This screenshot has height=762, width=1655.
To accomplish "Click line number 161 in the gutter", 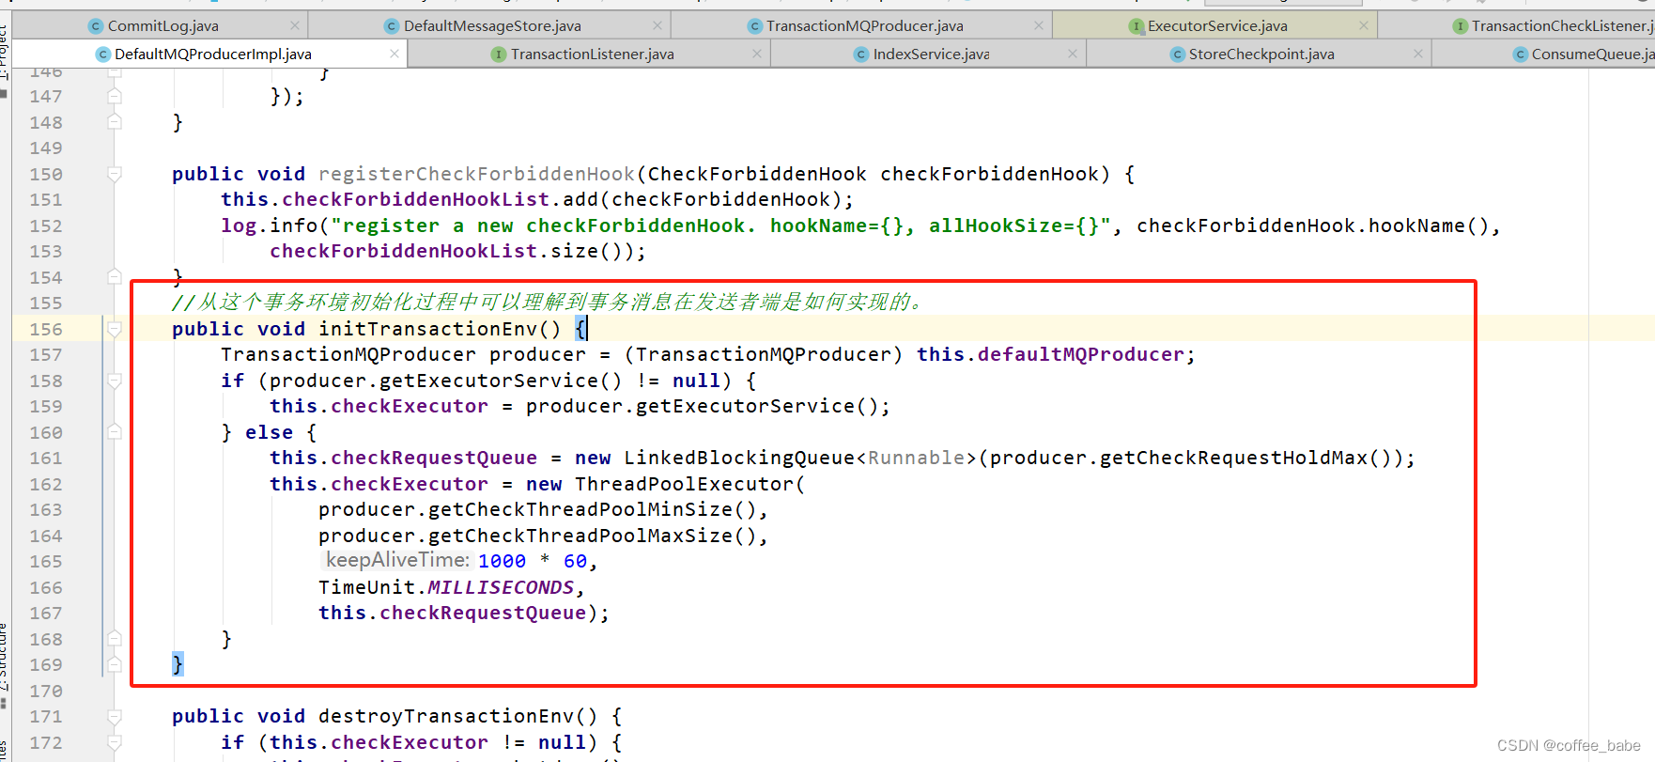I will [x=46, y=458].
